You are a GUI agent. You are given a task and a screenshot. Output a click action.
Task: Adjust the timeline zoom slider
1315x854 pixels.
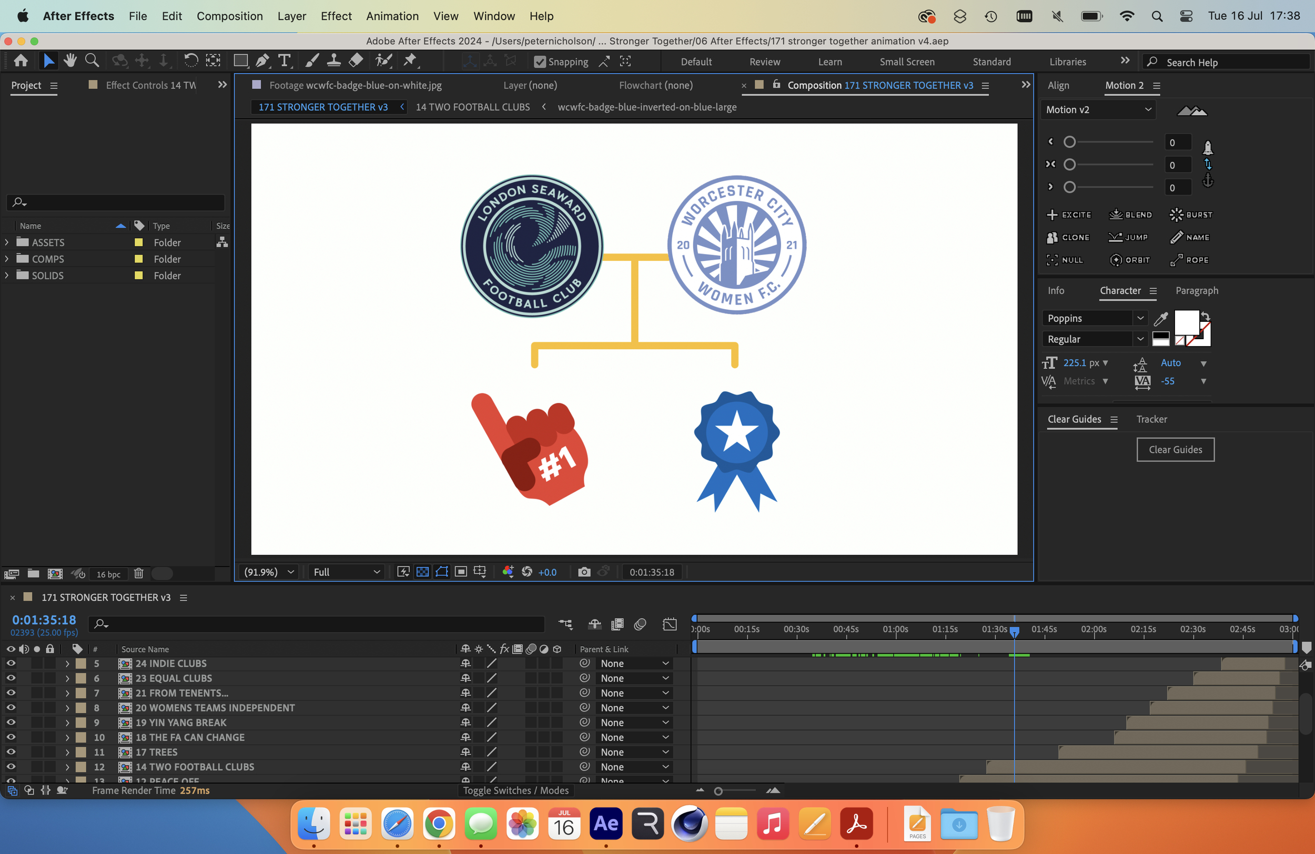[x=717, y=791]
